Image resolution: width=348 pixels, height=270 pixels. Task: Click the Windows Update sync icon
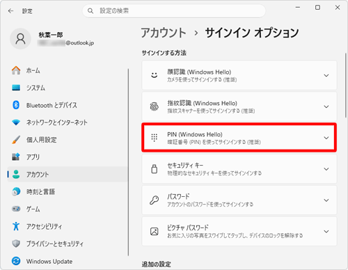point(16,261)
